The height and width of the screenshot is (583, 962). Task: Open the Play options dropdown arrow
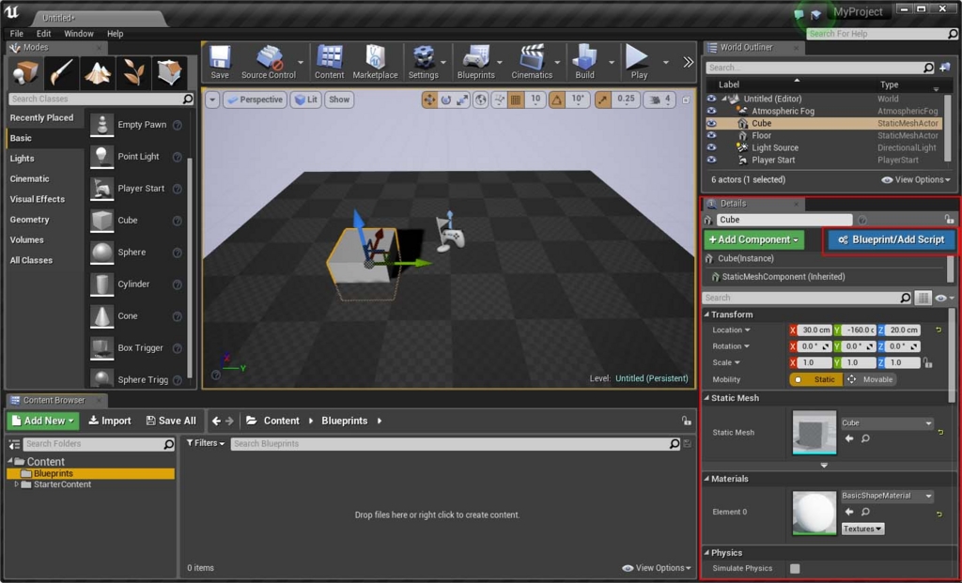[x=666, y=62]
